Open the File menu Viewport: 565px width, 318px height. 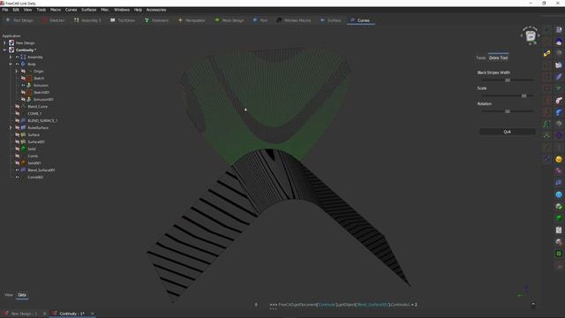coord(5,10)
